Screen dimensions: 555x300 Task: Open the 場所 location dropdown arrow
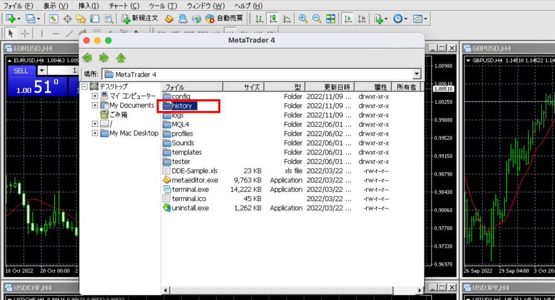417,74
